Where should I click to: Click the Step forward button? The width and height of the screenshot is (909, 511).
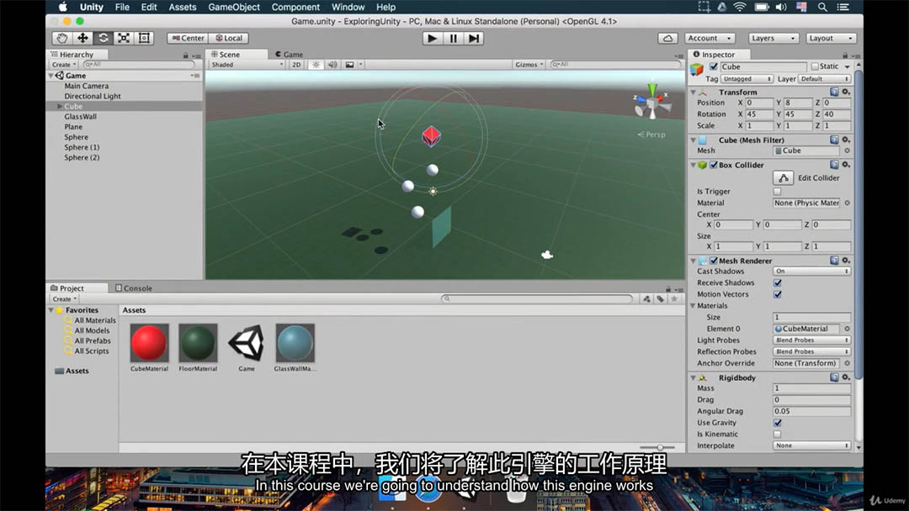(x=474, y=38)
